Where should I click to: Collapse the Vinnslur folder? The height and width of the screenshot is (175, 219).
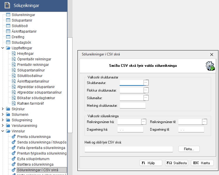(3, 131)
